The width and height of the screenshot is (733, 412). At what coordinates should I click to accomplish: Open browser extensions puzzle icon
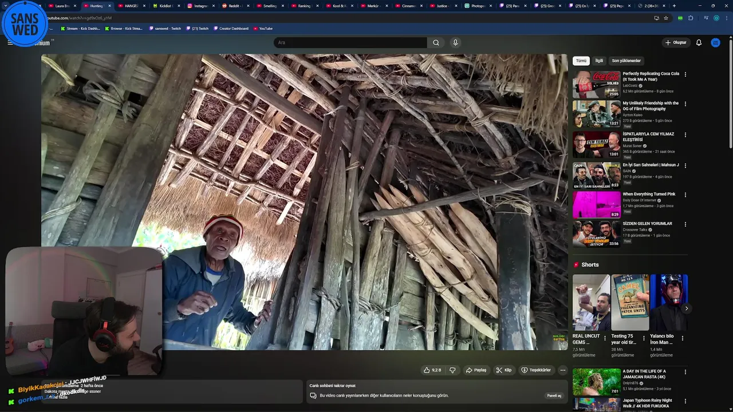[x=691, y=18]
